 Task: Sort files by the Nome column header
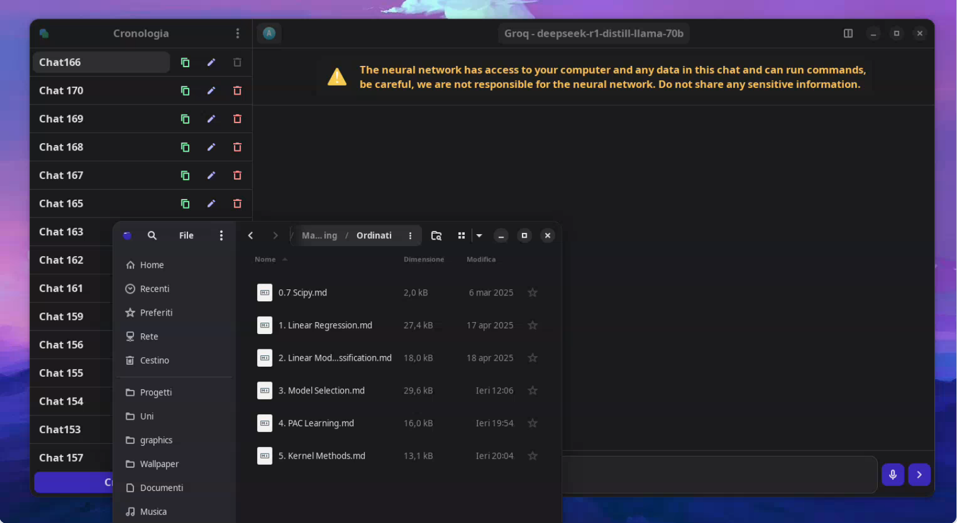click(265, 260)
